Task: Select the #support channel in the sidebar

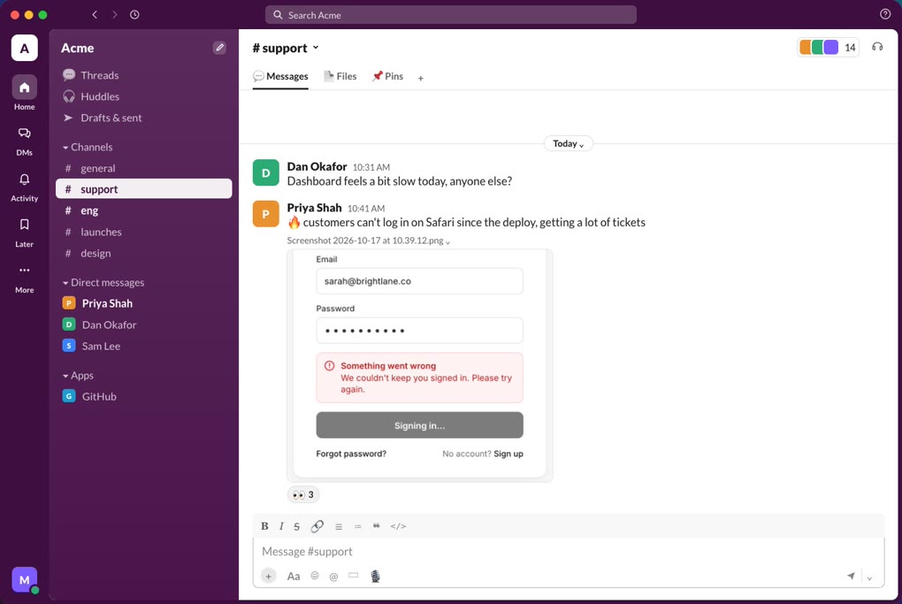Action: [x=144, y=188]
